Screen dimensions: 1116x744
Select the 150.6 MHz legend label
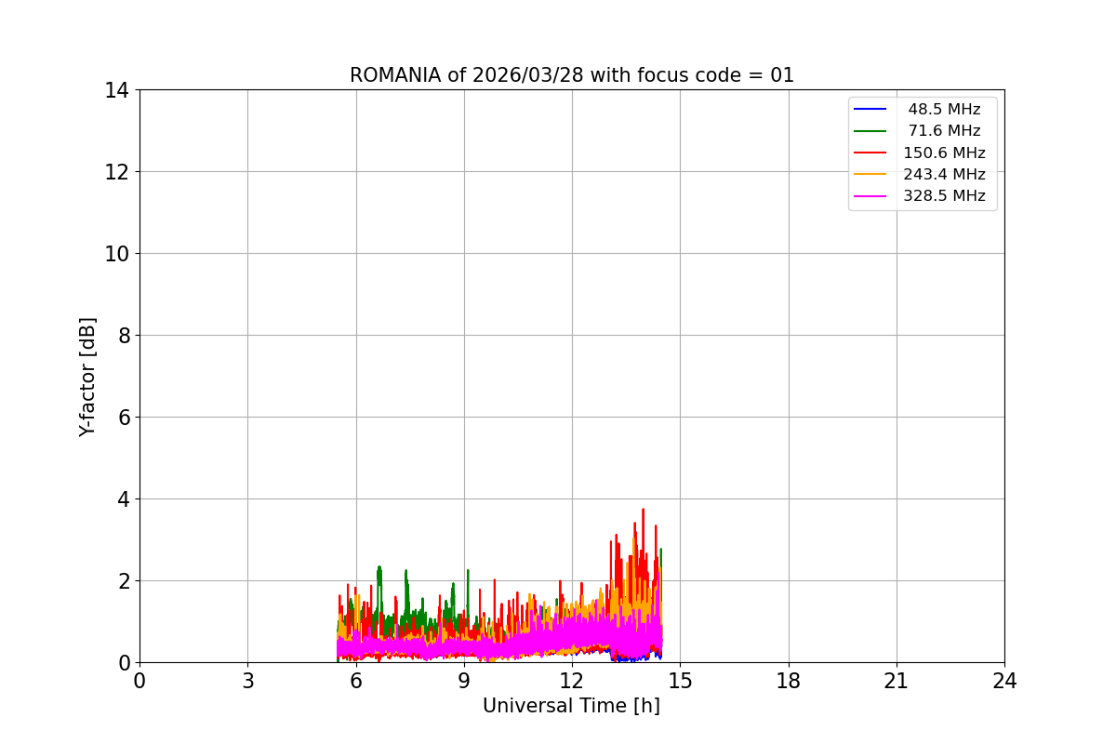click(x=944, y=153)
